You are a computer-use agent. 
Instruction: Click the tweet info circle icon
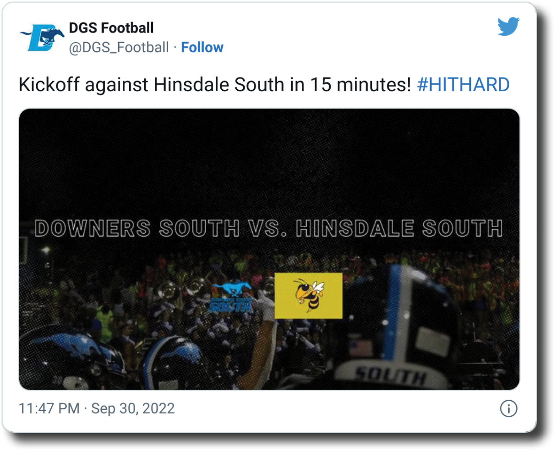509,408
